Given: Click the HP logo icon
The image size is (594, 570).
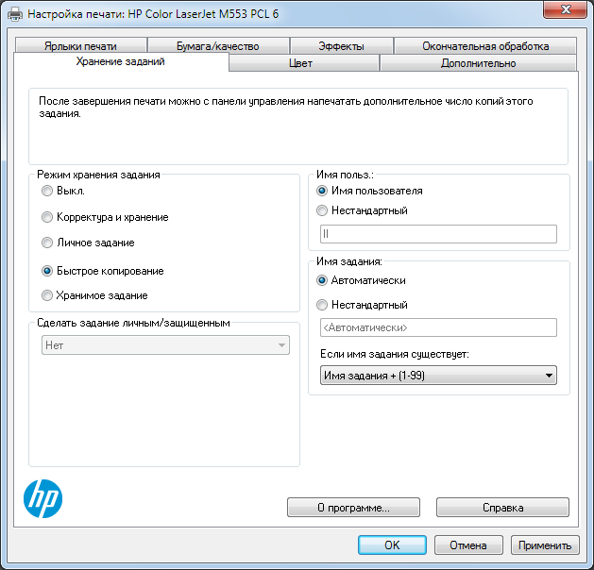Looking at the screenshot, I should pyautogui.click(x=42, y=495).
